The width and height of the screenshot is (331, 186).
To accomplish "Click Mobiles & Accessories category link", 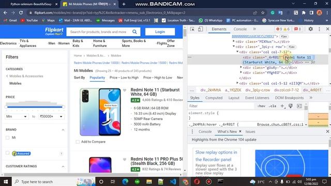I will point(26,76).
